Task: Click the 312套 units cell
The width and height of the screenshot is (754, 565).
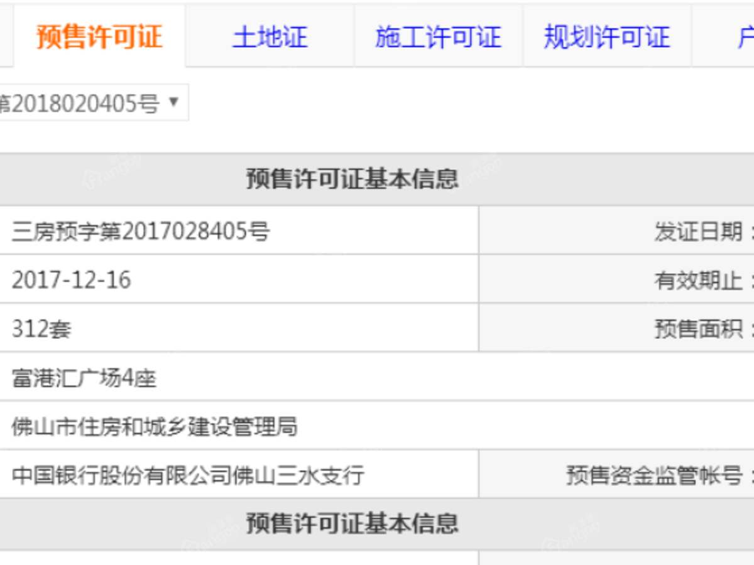Action: tap(41, 328)
